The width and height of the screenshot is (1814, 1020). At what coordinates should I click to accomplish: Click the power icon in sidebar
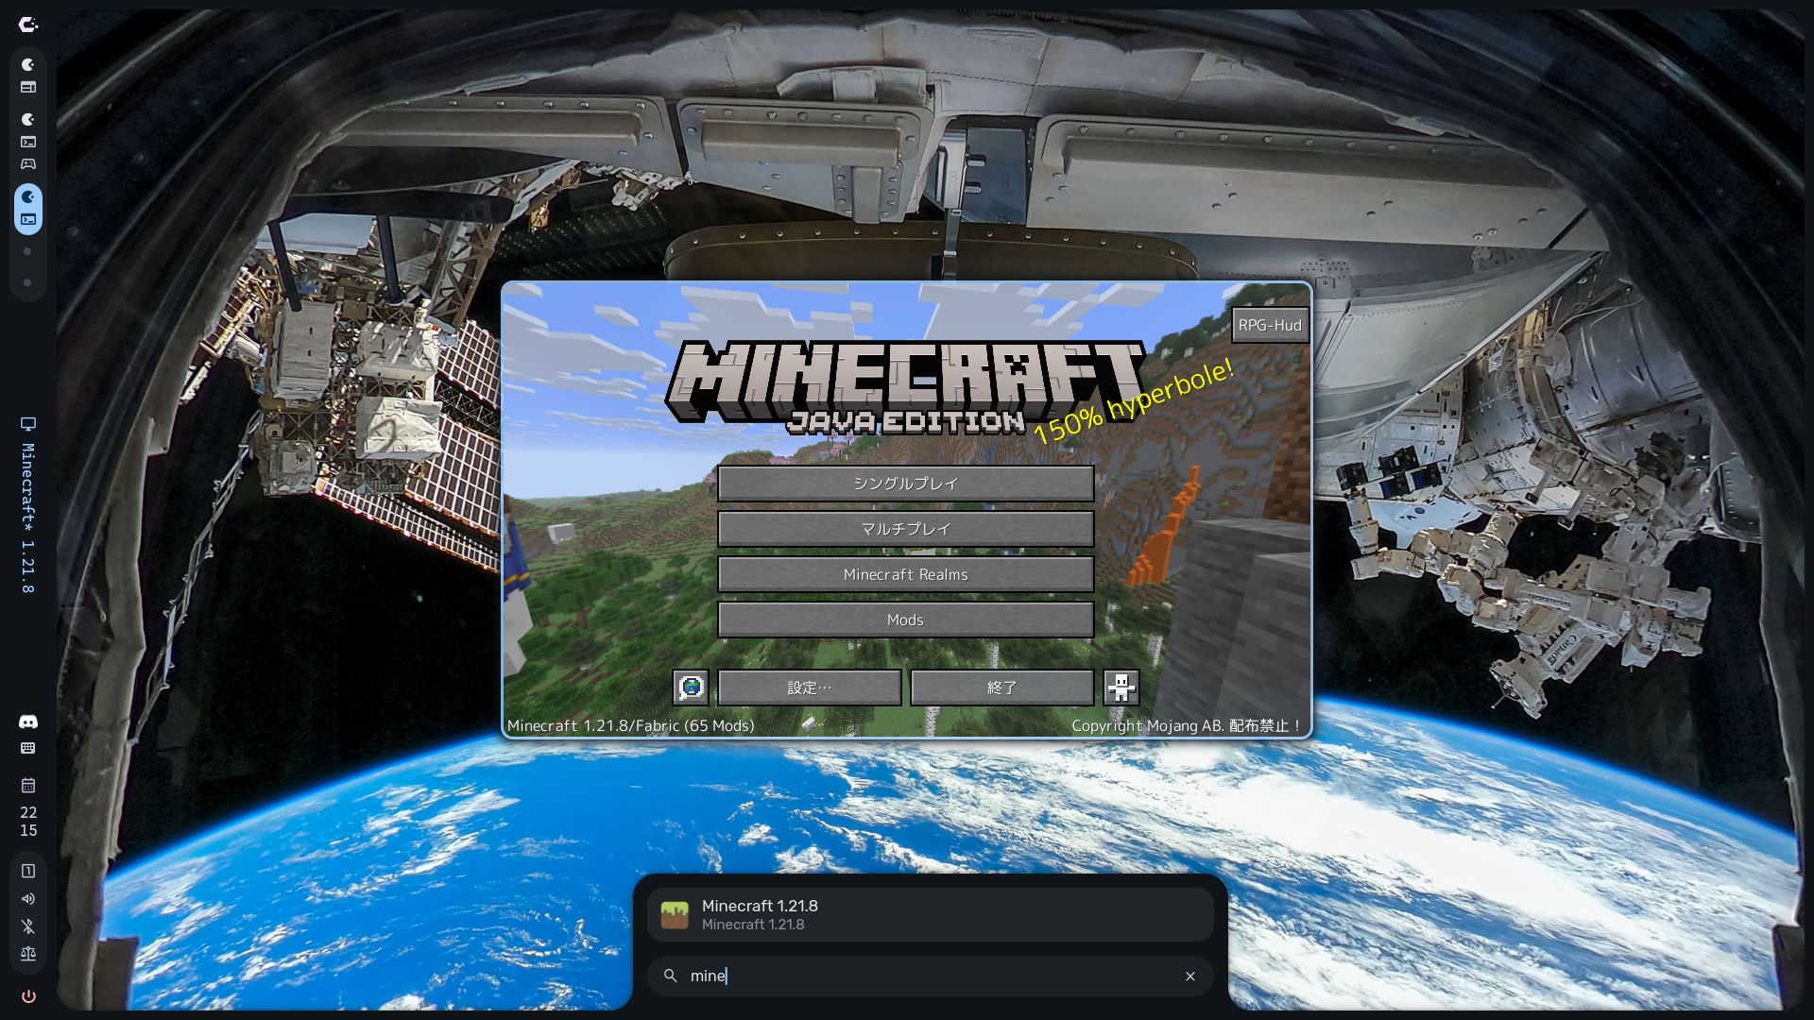tap(28, 996)
